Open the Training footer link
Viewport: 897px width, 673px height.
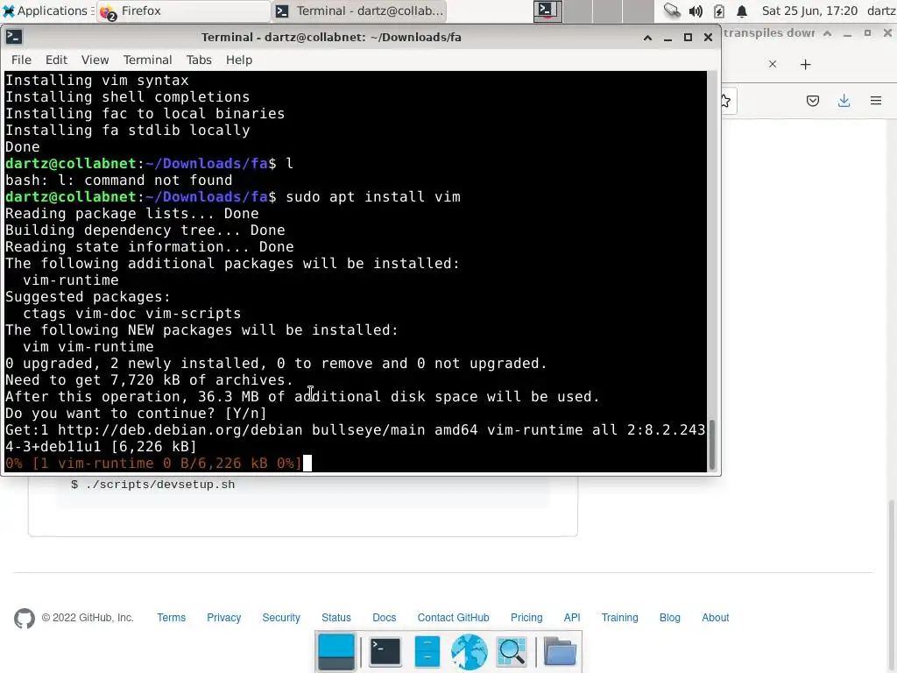pyautogui.click(x=619, y=618)
